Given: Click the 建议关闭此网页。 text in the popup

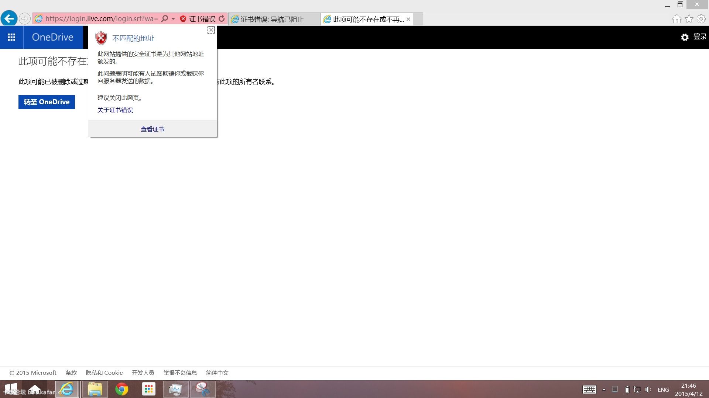Looking at the screenshot, I should click(x=120, y=98).
